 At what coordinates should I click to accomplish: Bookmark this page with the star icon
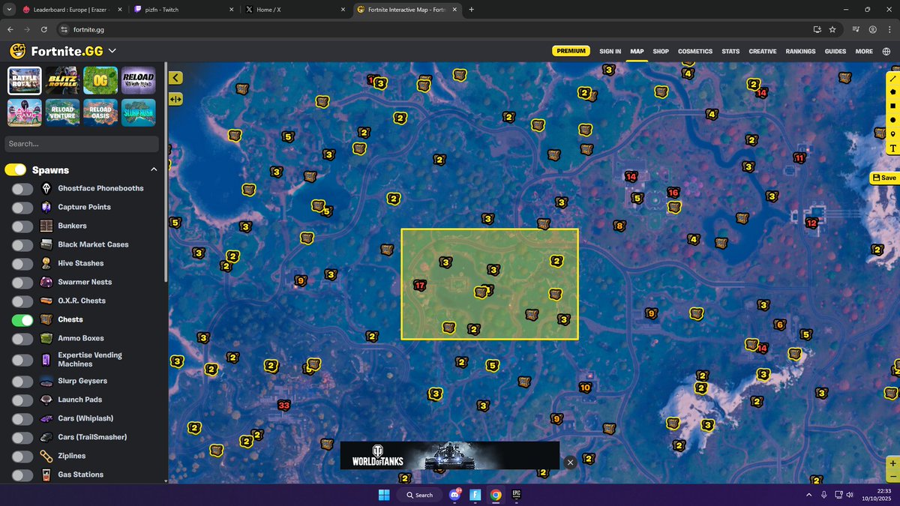click(x=832, y=29)
